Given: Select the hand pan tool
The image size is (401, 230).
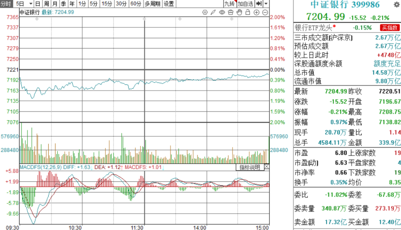Looking at the screenshot, I should click(239, 12).
